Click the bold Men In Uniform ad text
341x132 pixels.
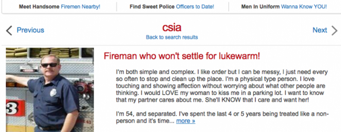[x=260, y=7]
